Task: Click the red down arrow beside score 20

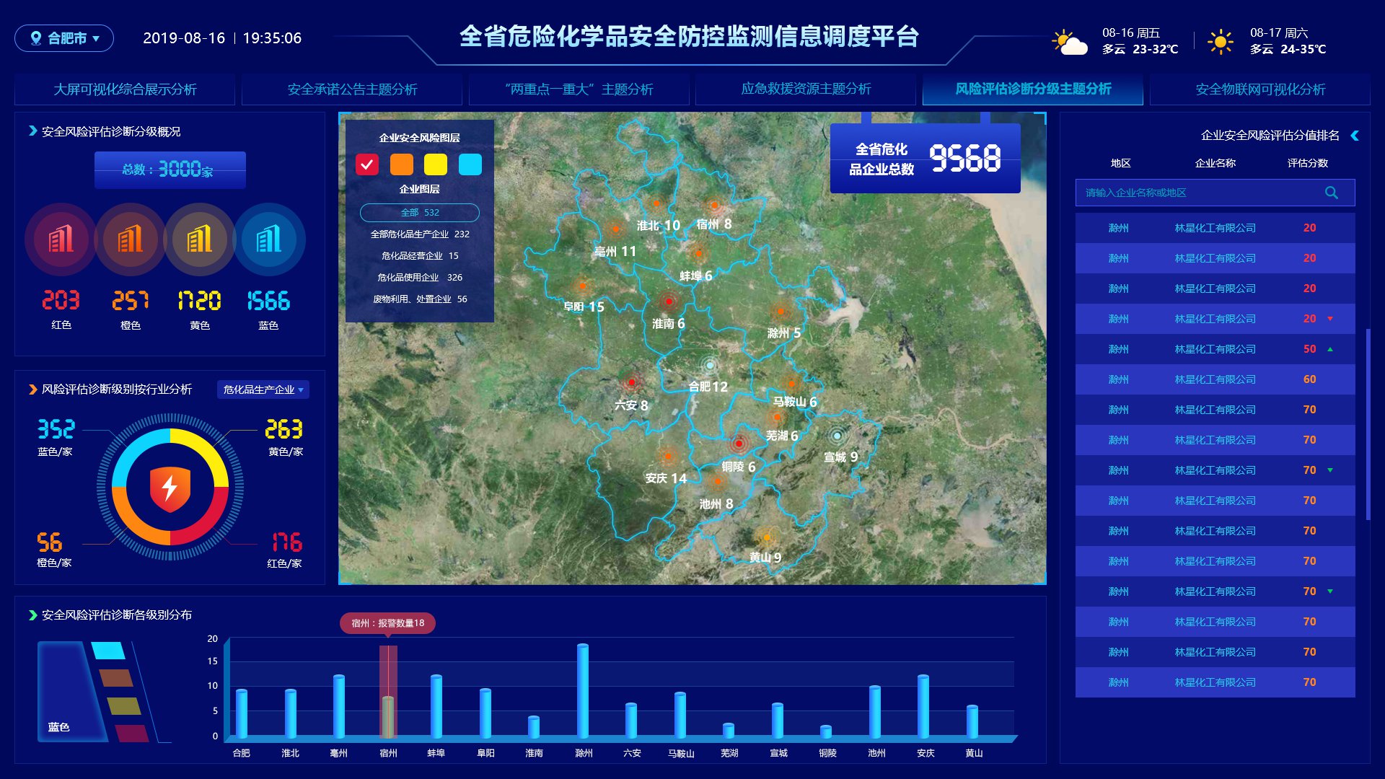Action: [x=1330, y=319]
